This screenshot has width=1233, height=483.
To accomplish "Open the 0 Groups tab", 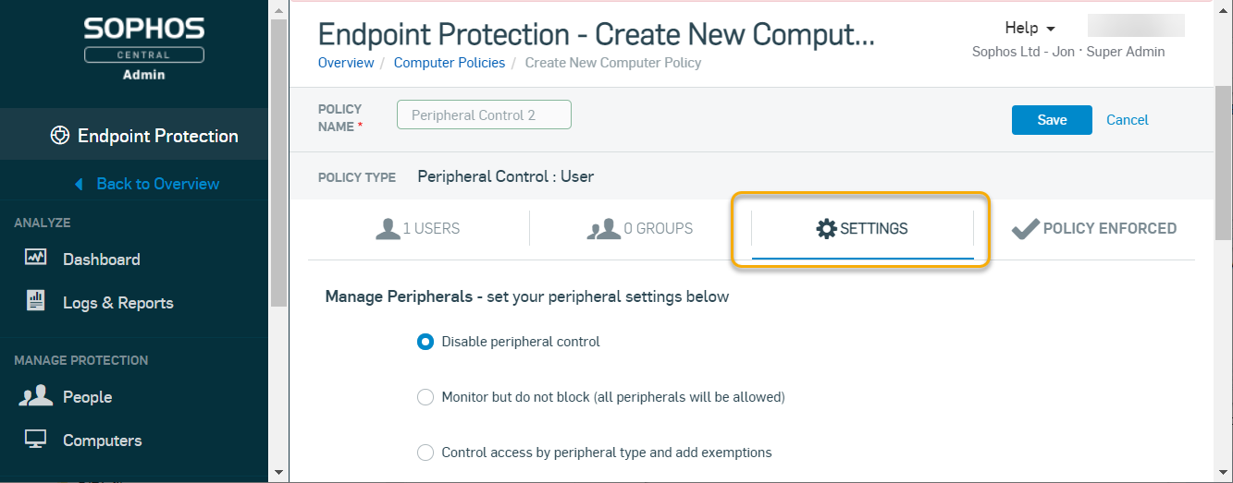I will pos(640,228).
